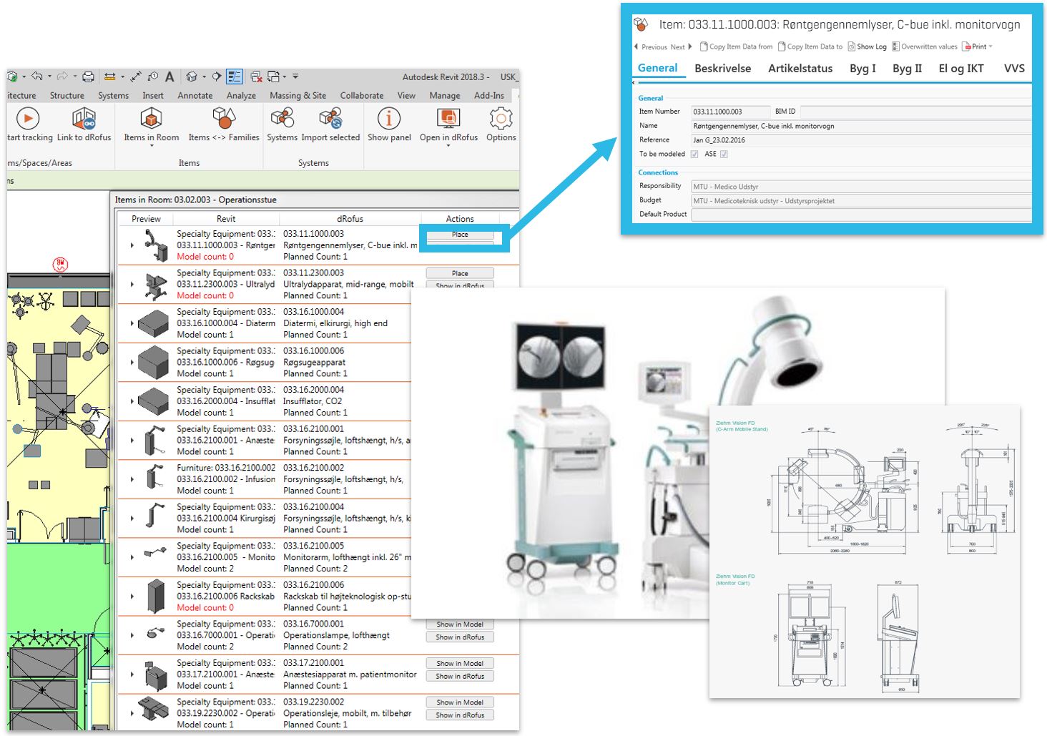Expand the 033.11.1000.003 Røntgen row
This screenshot has width=1047, height=736.
click(132, 245)
